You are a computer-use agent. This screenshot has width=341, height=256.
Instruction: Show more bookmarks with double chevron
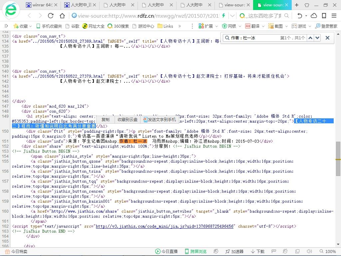coord(179,26)
